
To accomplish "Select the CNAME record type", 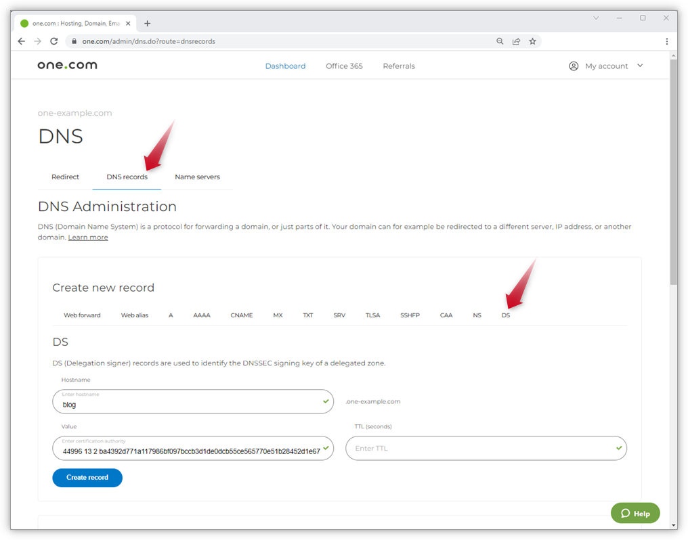I will pyautogui.click(x=242, y=315).
